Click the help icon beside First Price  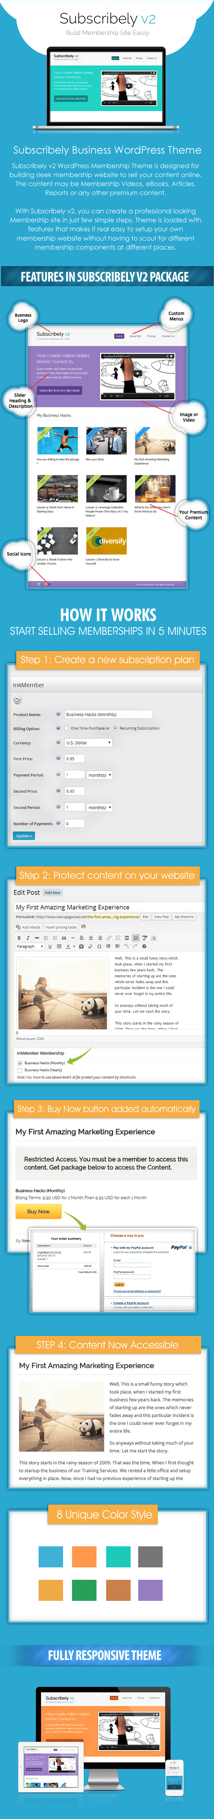click(59, 758)
